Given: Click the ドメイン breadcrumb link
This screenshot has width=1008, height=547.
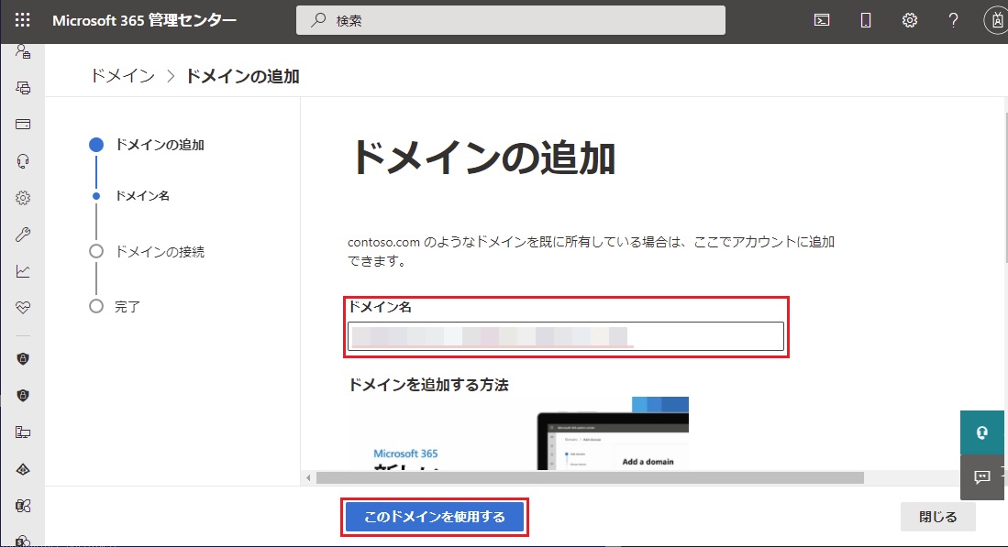Looking at the screenshot, I should click(122, 76).
